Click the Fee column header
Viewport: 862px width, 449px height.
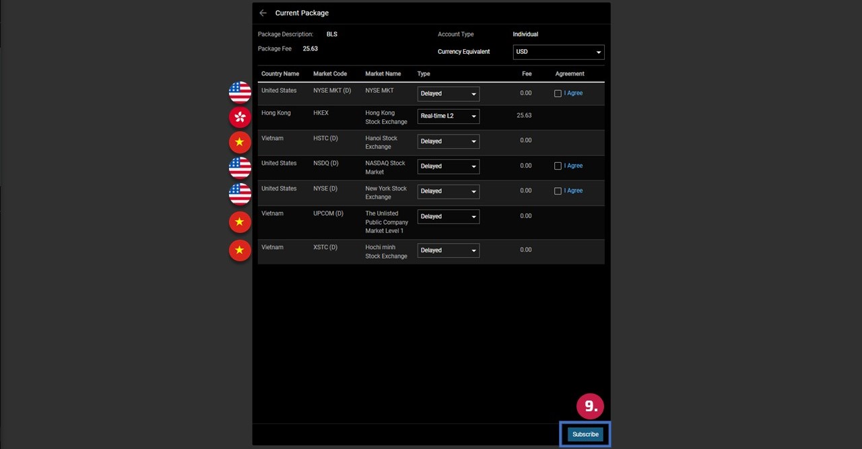[x=527, y=74]
